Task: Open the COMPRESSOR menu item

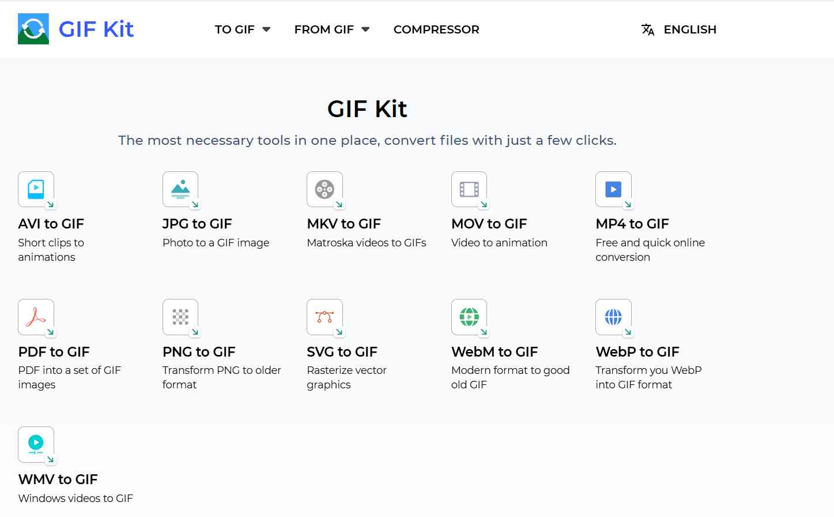Action: pos(436,29)
